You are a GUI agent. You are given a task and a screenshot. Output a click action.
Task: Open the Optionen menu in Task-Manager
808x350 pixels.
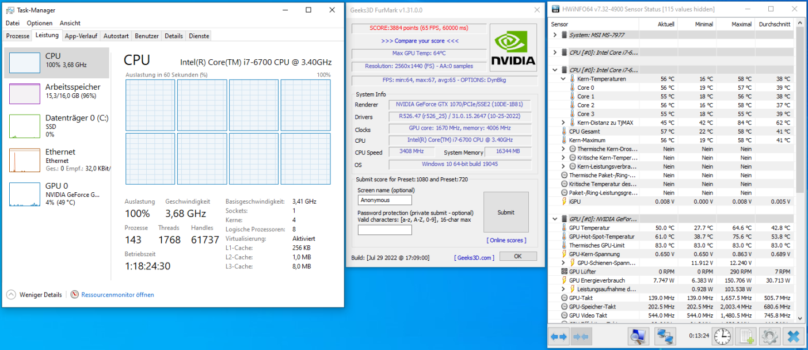(x=40, y=23)
